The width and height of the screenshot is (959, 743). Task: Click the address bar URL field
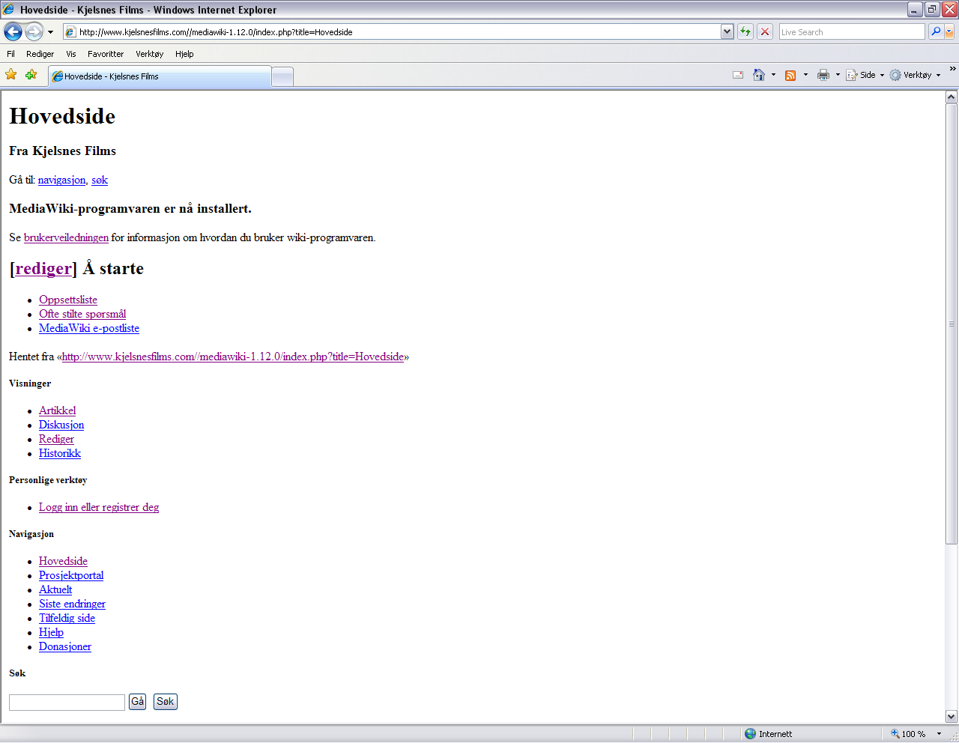point(391,31)
